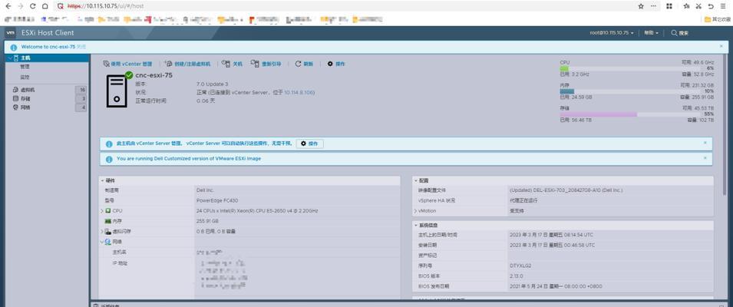Click the search magnifier icon in the header
Image resolution: width=733 pixels, height=307 pixels.
click(674, 33)
